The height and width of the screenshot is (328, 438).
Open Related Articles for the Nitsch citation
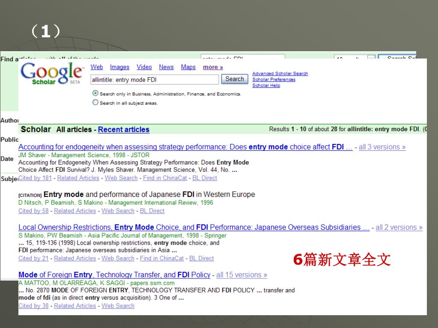(75, 211)
